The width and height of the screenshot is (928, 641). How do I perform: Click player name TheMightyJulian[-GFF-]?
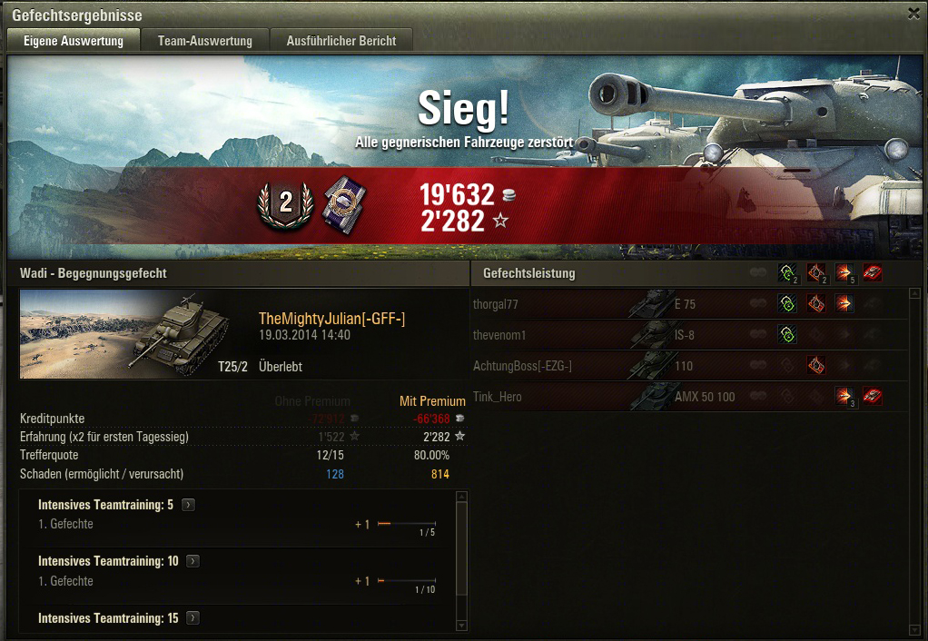point(331,319)
